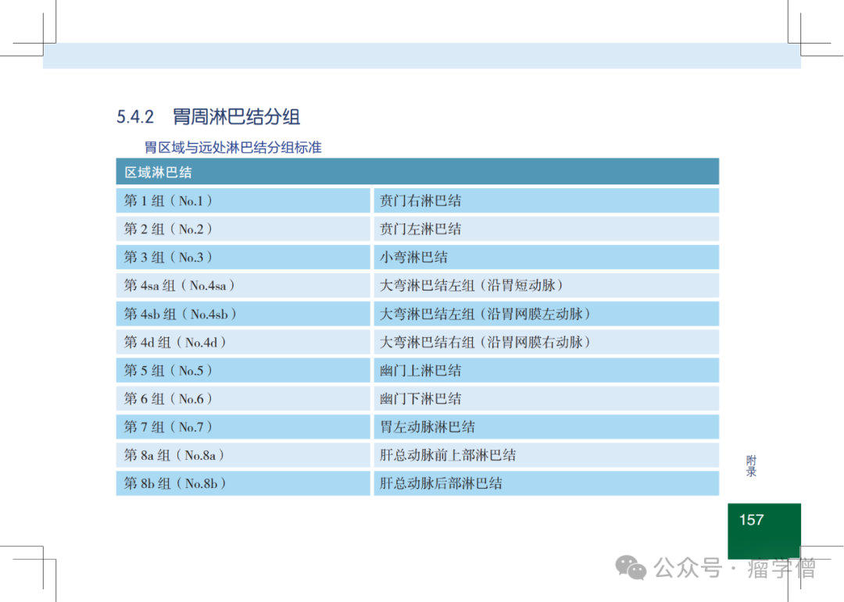Click the table header "区域淋巴结"
Screen dimensions: 844x602
coord(417,172)
